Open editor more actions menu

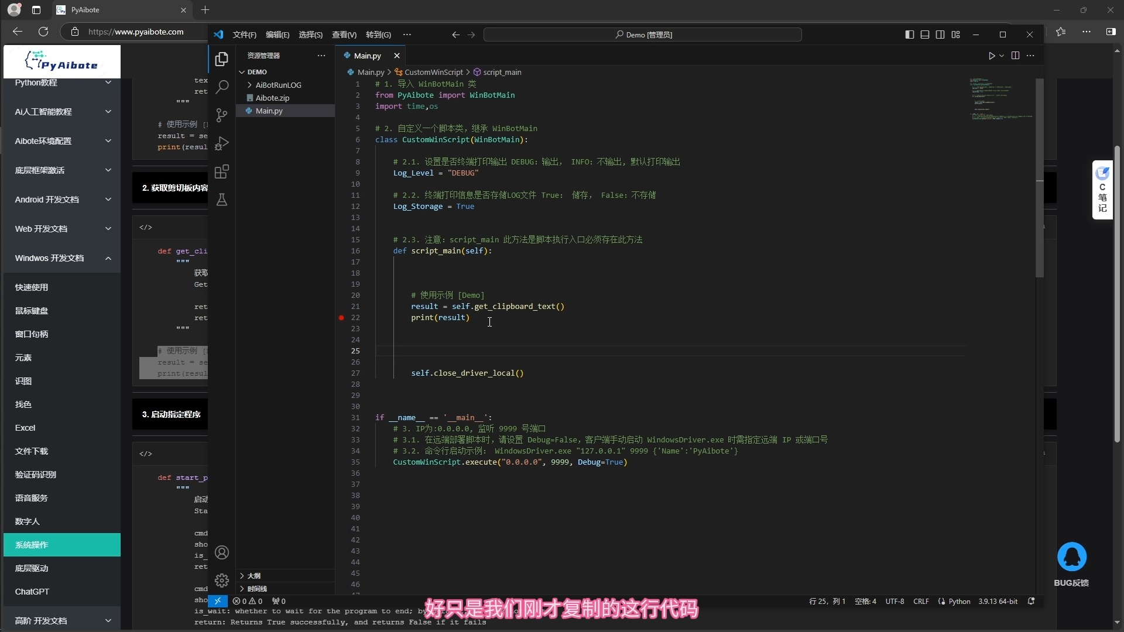point(1030,56)
